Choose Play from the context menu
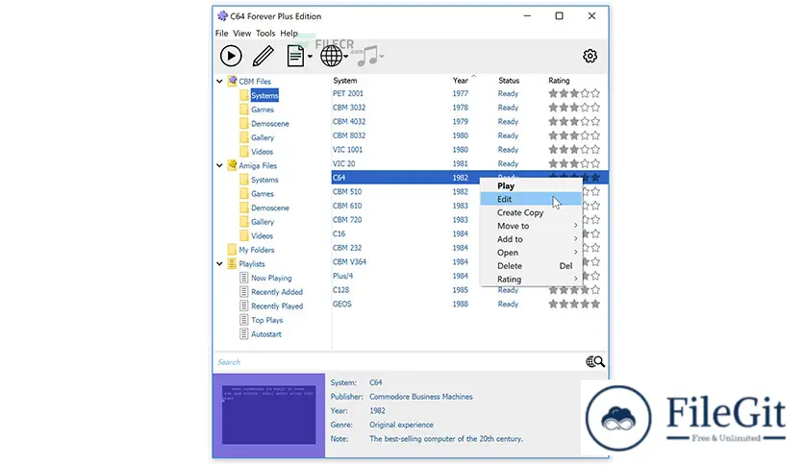The width and height of the screenshot is (804, 465). click(x=531, y=185)
